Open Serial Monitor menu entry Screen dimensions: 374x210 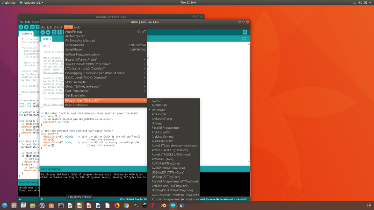[x=106, y=45]
